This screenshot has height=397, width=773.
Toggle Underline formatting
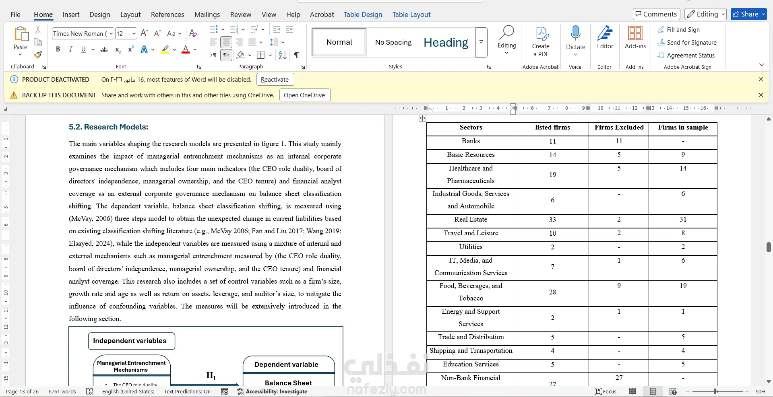click(x=83, y=49)
